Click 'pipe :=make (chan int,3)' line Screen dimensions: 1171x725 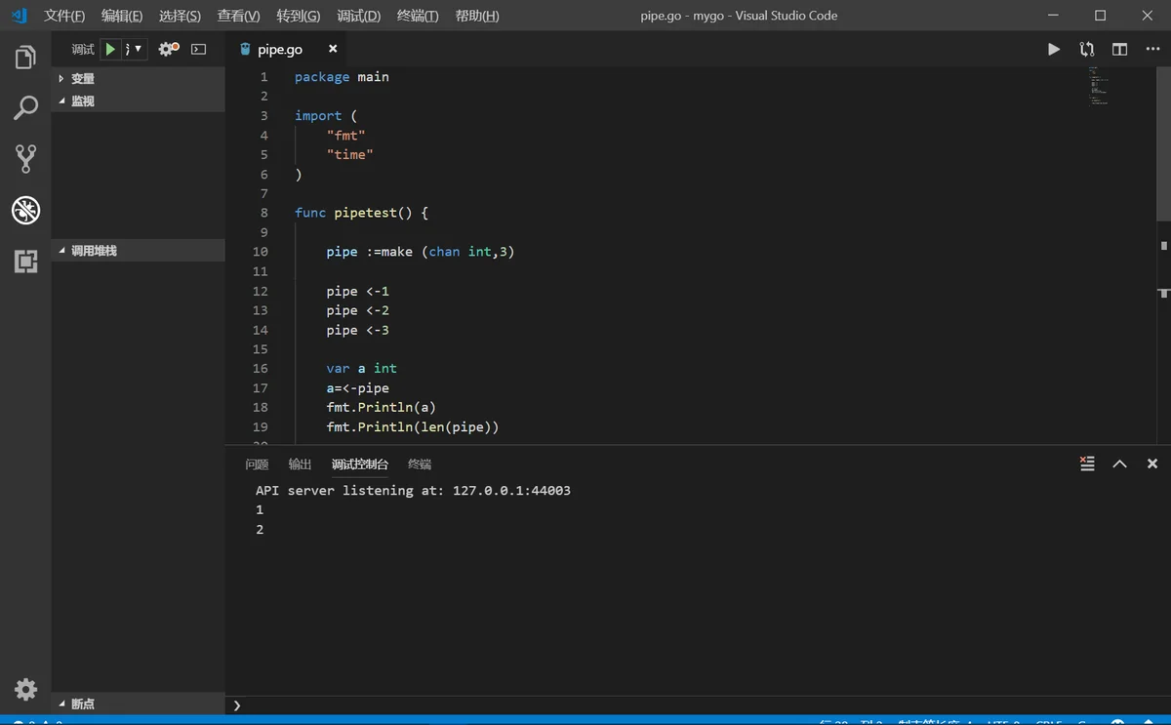(x=420, y=252)
